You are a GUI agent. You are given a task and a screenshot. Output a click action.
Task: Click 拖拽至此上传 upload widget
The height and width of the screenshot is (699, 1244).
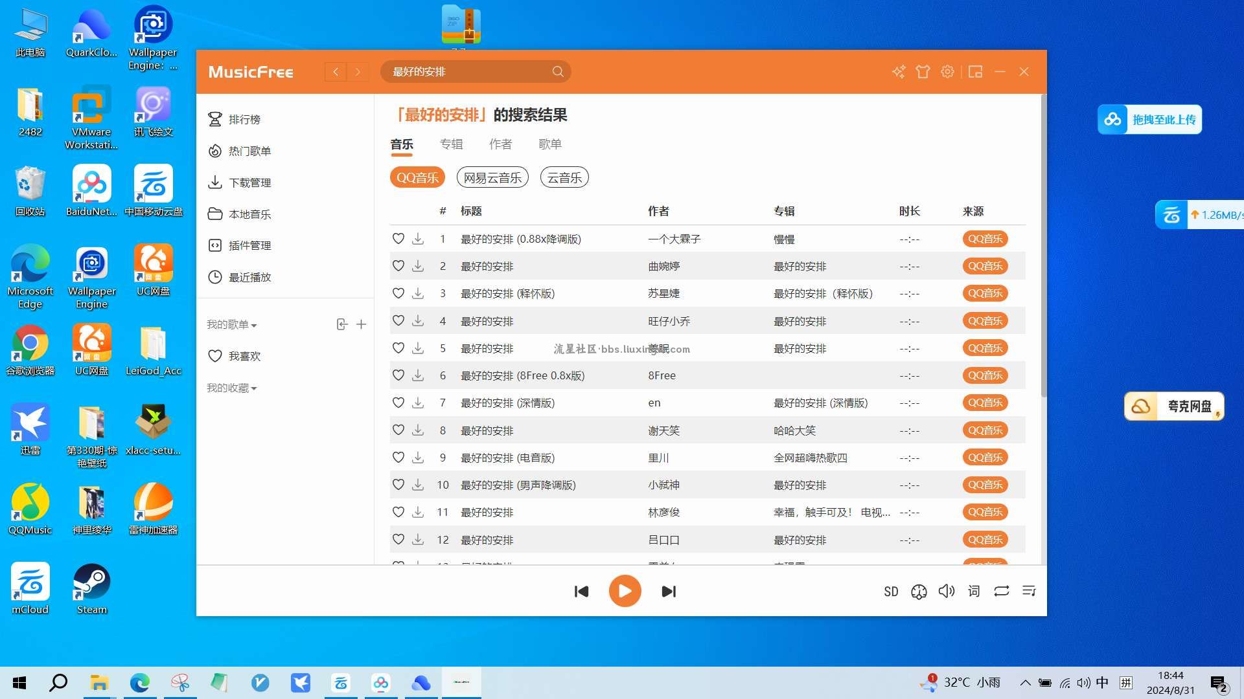tap(1149, 120)
